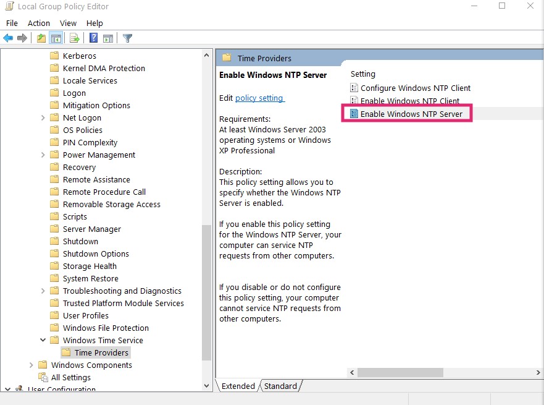Expand the Windows Components tree node
This screenshot has height=405, width=544.
pyautogui.click(x=31, y=365)
